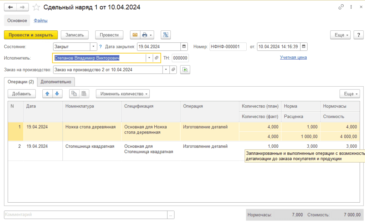The height and width of the screenshot is (223, 365).
Task: Open help for Состояние question mark
Action: [101, 47]
